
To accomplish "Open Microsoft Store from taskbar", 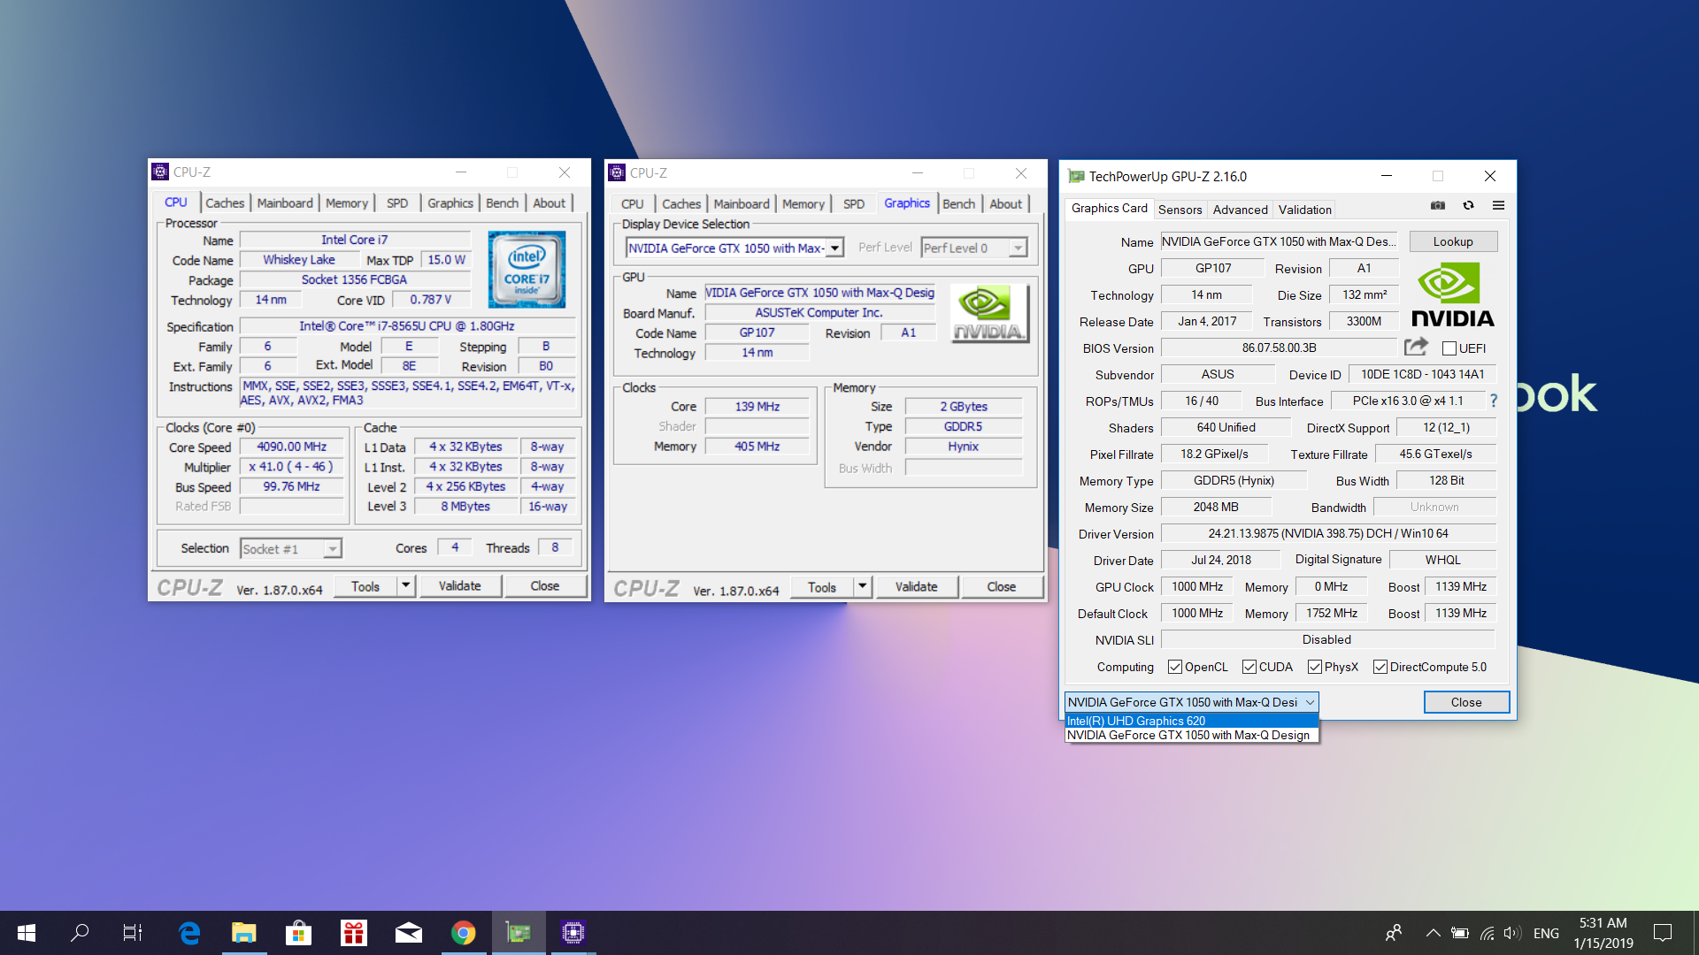I will (x=298, y=932).
